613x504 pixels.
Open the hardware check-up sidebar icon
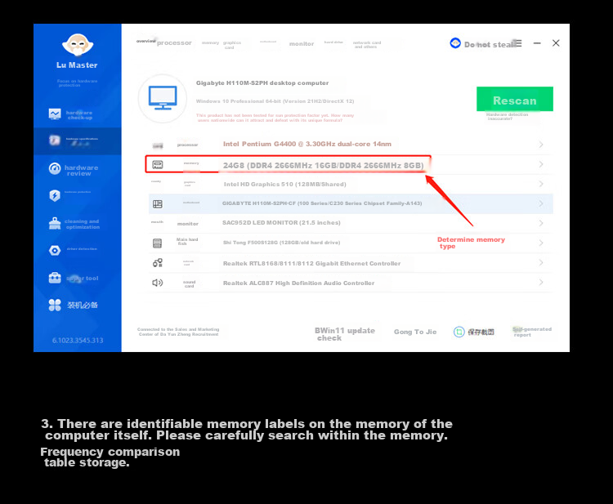[x=55, y=114]
